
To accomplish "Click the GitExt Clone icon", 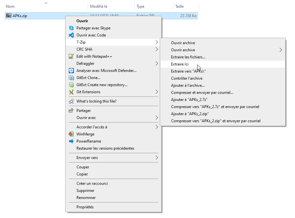I will (71, 78).
